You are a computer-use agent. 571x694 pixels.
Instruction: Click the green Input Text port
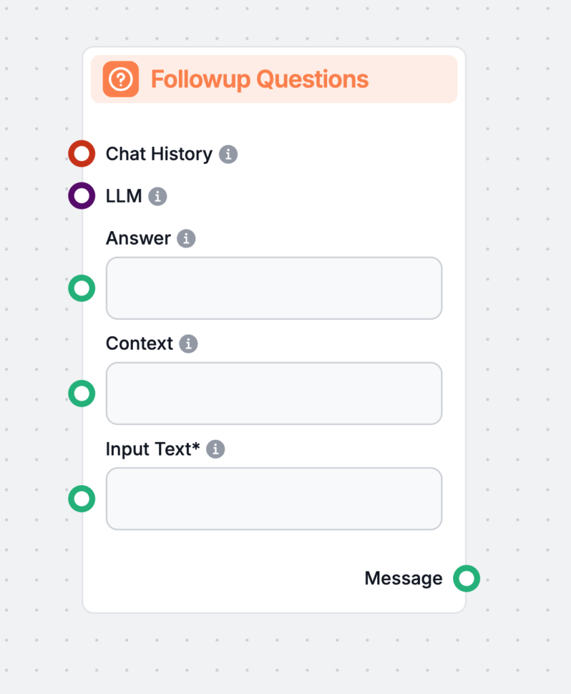81,499
